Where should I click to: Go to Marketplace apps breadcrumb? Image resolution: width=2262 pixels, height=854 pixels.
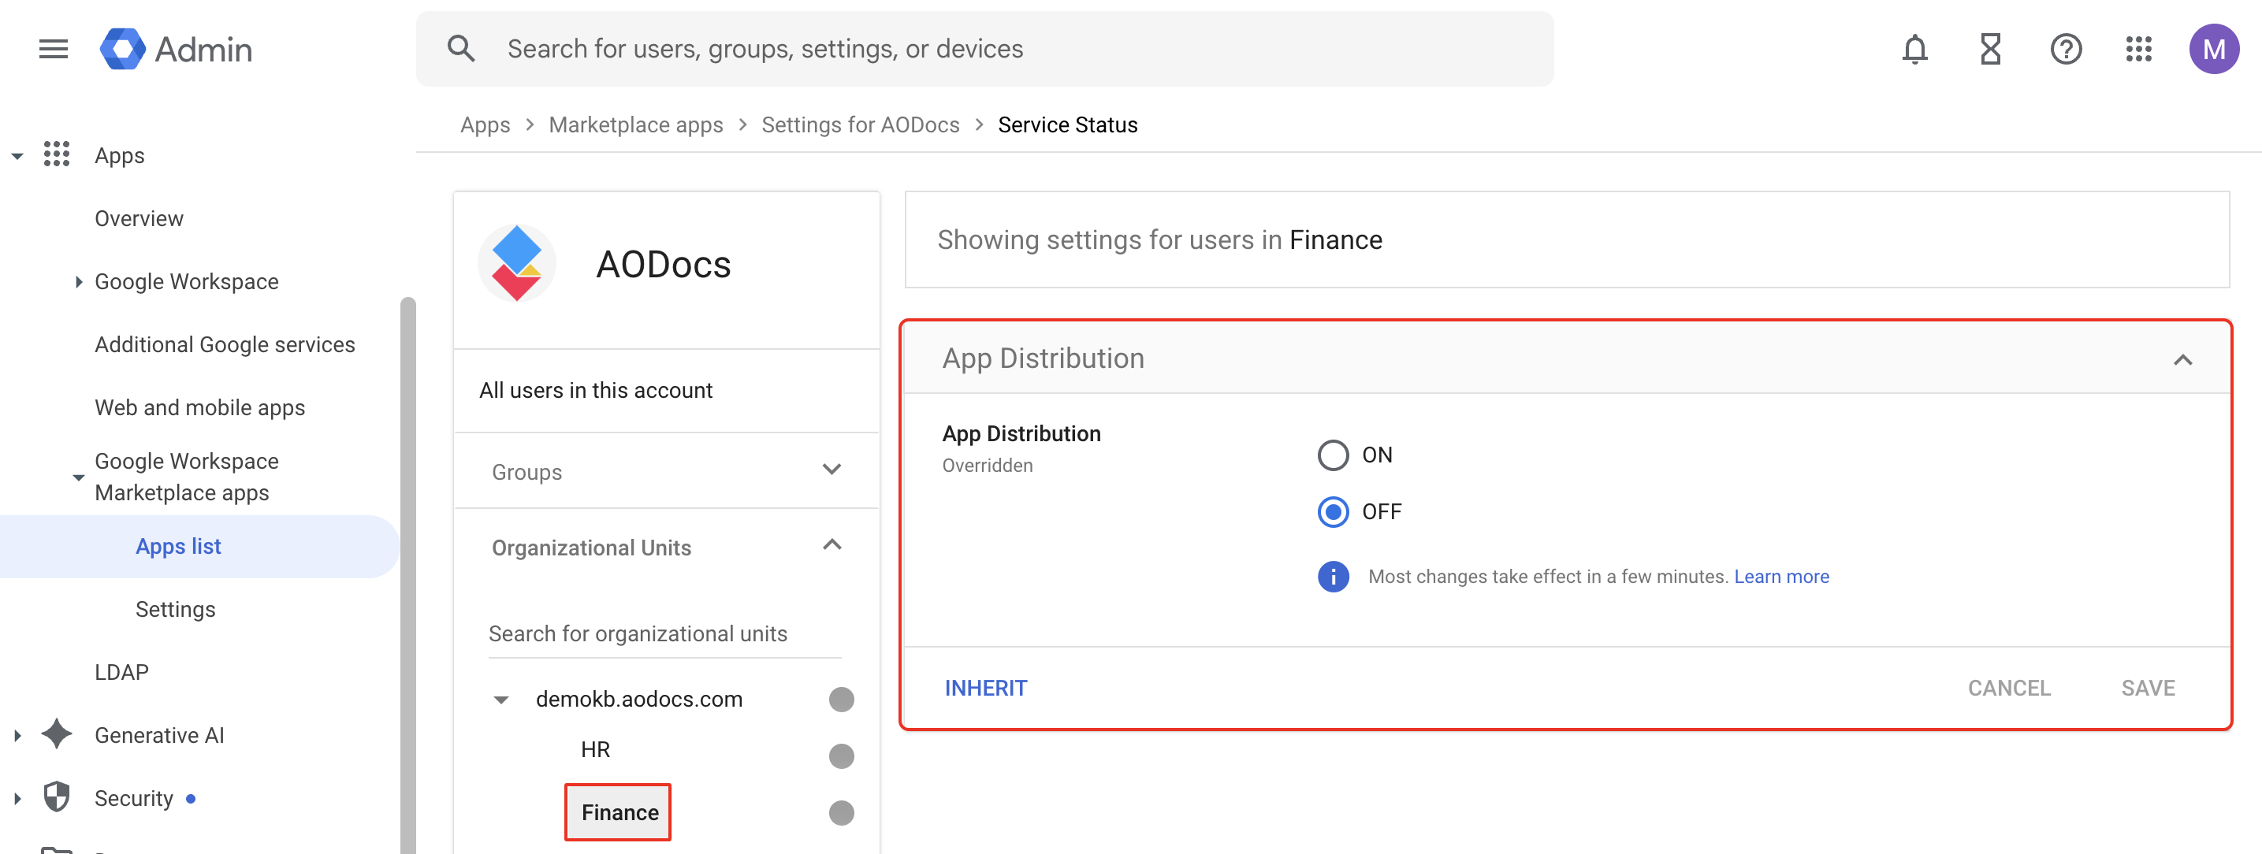pos(636,124)
